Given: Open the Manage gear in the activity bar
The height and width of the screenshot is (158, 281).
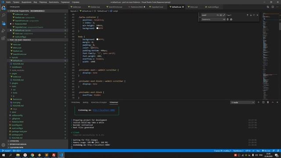Looking at the screenshot, I should pos(4,145).
